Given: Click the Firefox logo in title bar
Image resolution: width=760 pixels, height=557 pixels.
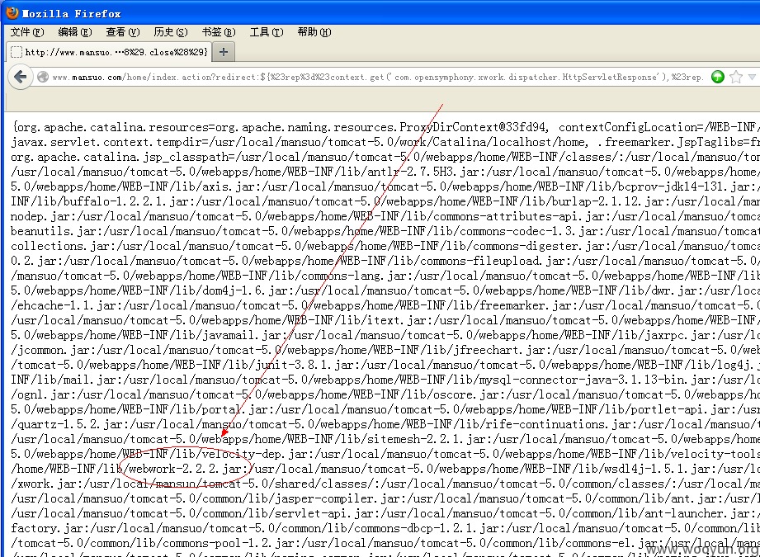Looking at the screenshot, I should pos(12,13).
